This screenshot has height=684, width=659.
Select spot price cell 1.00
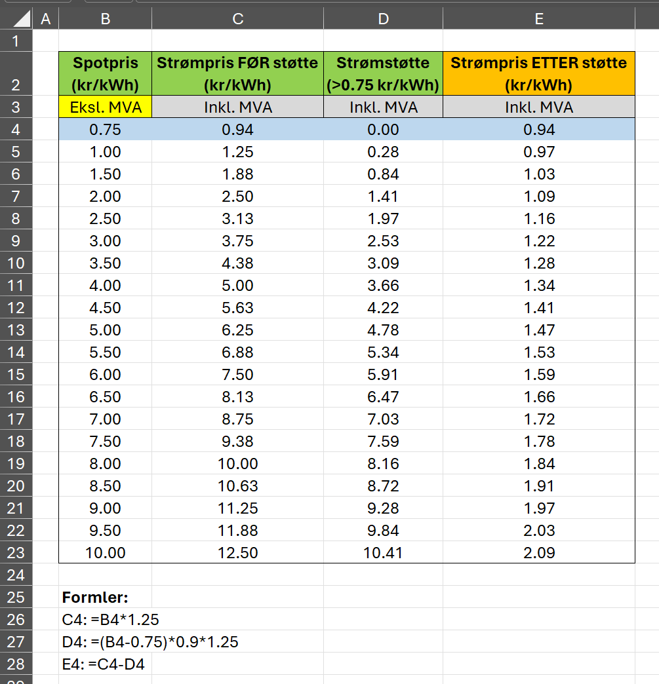tap(106, 151)
